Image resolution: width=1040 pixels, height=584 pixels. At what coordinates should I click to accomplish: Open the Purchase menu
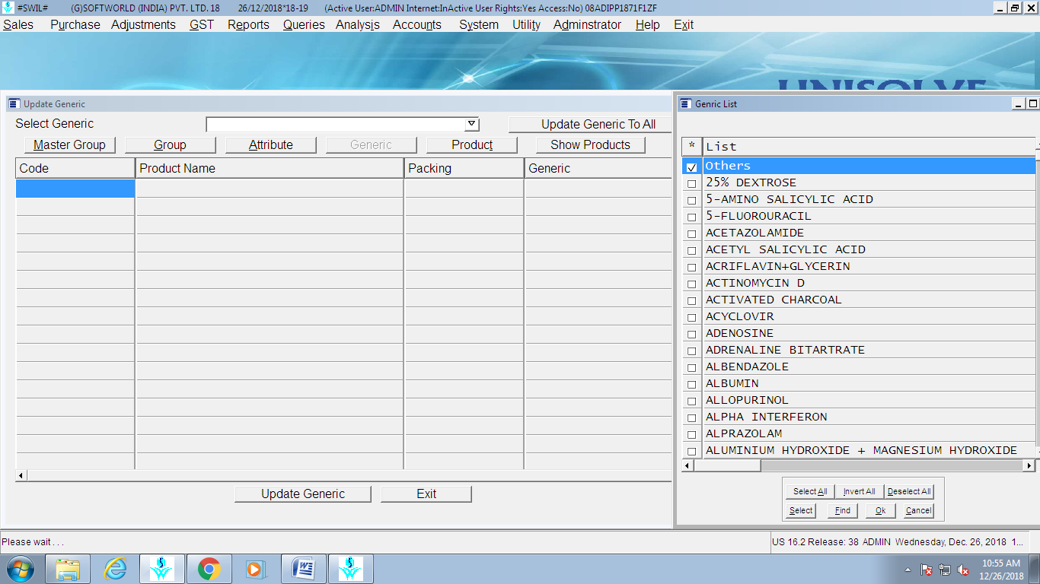pyautogui.click(x=75, y=24)
